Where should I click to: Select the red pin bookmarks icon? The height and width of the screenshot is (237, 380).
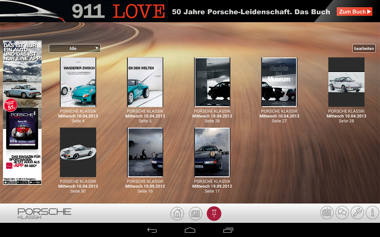pyautogui.click(x=214, y=213)
